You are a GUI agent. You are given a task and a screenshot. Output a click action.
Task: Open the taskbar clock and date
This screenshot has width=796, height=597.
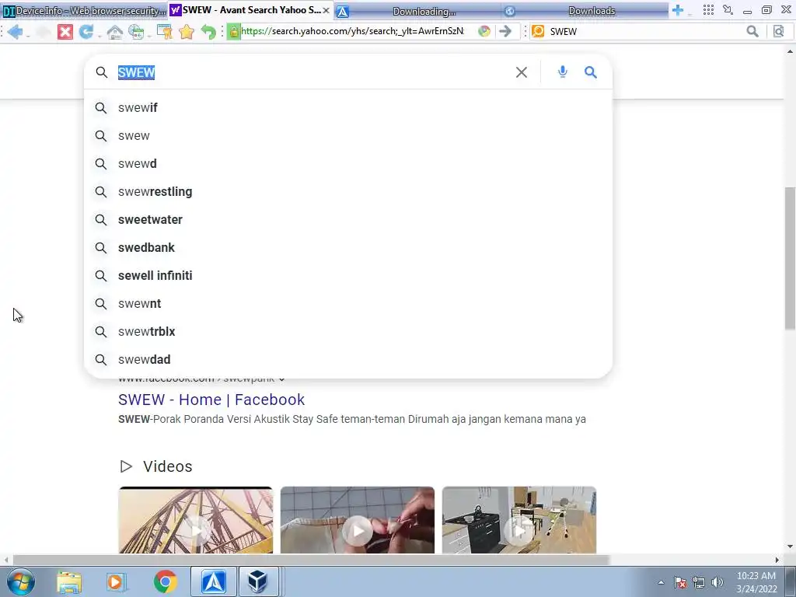click(x=756, y=582)
